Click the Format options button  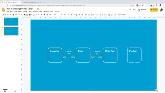point(122,15)
